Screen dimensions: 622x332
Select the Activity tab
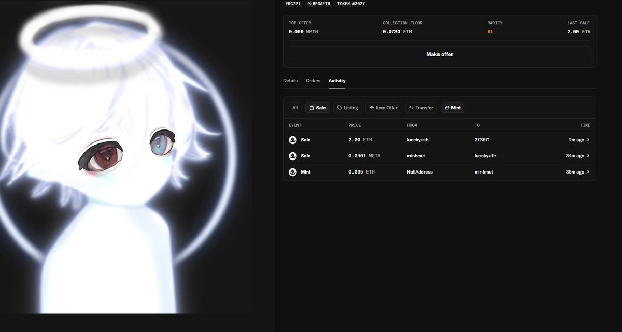[x=337, y=81]
